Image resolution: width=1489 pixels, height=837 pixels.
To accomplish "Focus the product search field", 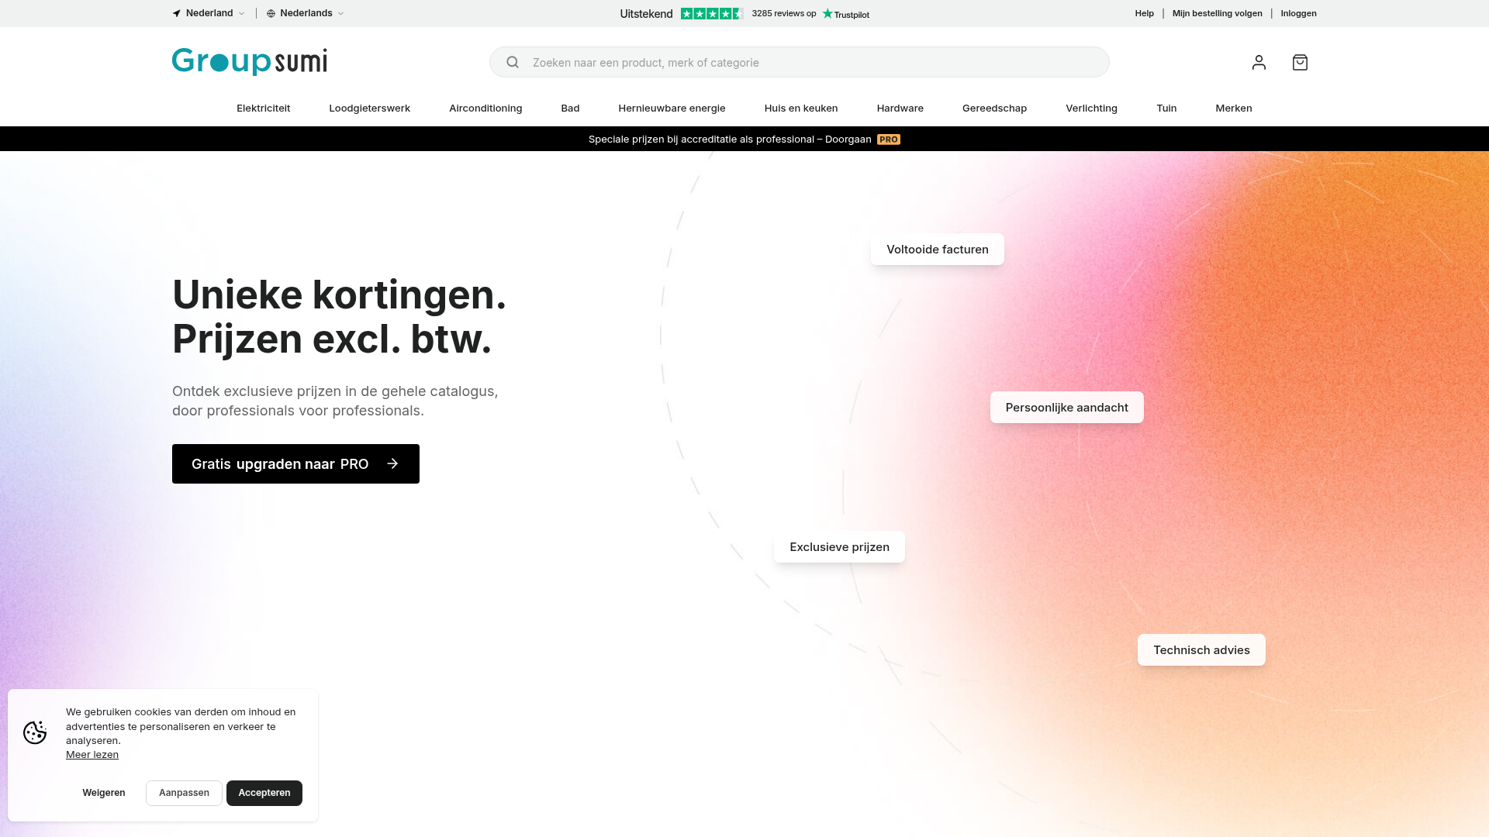I will pyautogui.click(x=799, y=62).
